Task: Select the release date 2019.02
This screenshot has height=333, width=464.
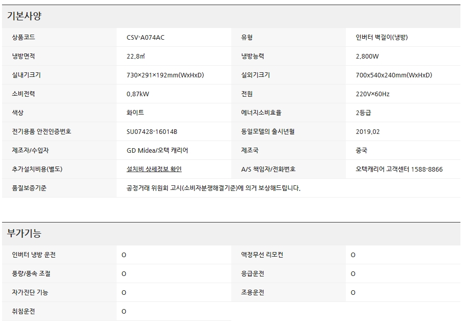Action: (368, 132)
